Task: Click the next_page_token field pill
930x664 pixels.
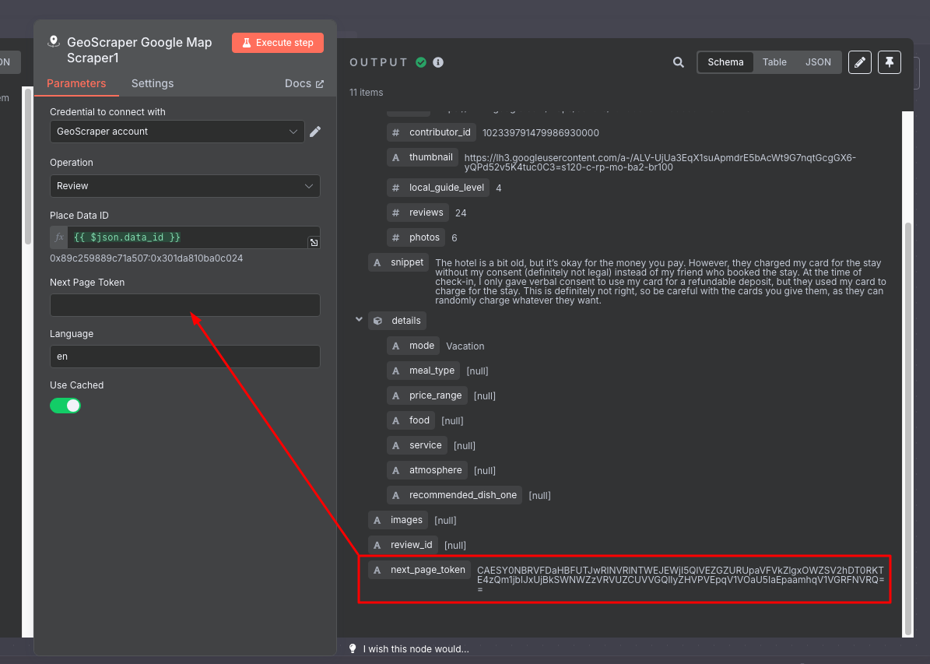Action: 419,570
